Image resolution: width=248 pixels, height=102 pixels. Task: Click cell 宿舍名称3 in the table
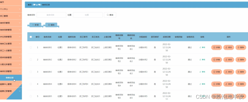(x=48, y=72)
